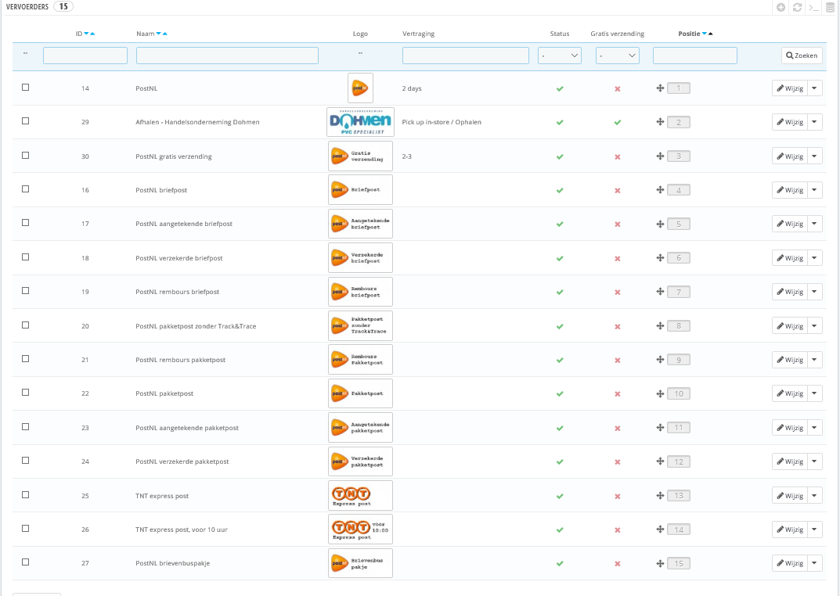Grab move handle of PostNL briefpost
Screen dimensions: 840x596
click(x=660, y=190)
